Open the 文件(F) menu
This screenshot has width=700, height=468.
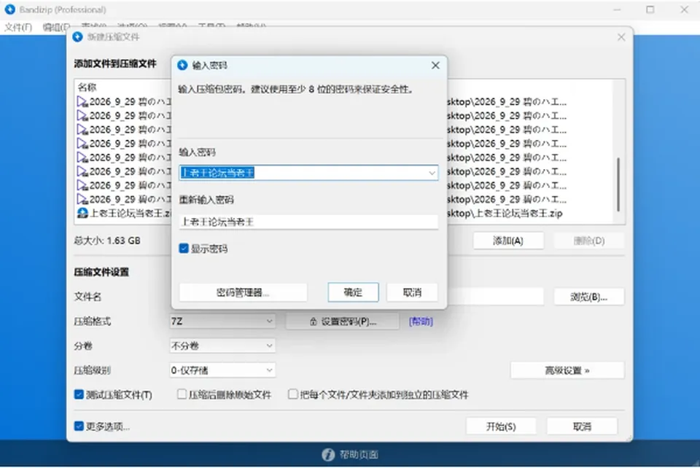(x=18, y=28)
